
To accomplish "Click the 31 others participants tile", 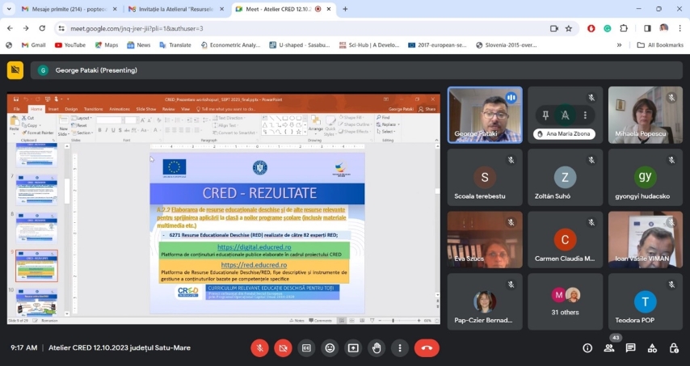I will tap(566, 301).
